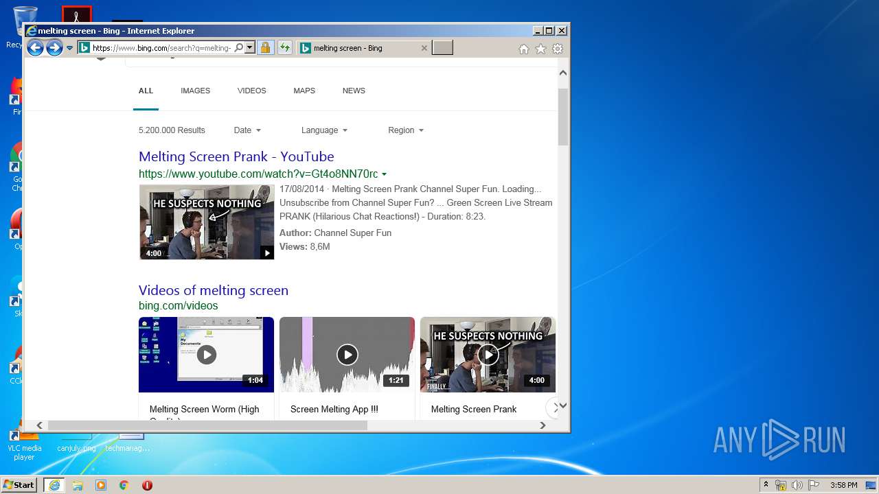
Task: Switch to the MAPS search tab
Action: (x=304, y=91)
